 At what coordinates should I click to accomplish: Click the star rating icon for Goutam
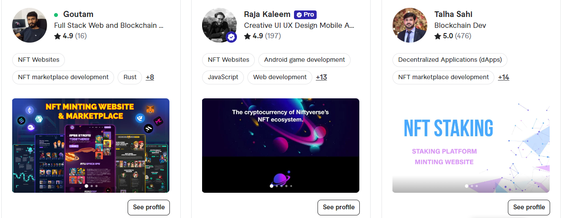coord(57,36)
